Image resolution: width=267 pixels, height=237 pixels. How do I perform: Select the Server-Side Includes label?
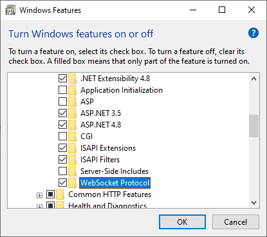[115, 171]
